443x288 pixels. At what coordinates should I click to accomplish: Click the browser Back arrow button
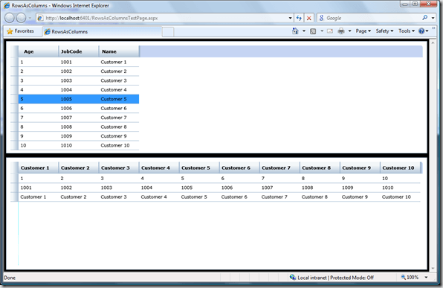(x=10, y=18)
